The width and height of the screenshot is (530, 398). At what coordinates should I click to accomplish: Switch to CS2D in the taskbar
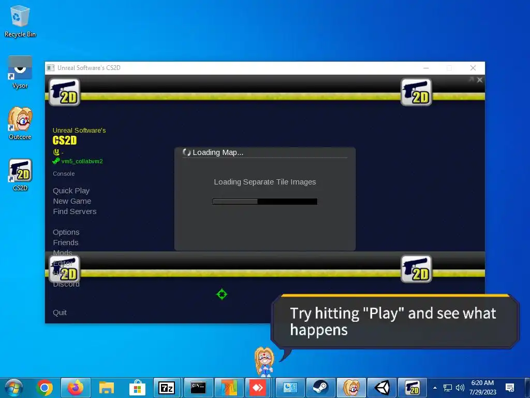pos(413,388)
